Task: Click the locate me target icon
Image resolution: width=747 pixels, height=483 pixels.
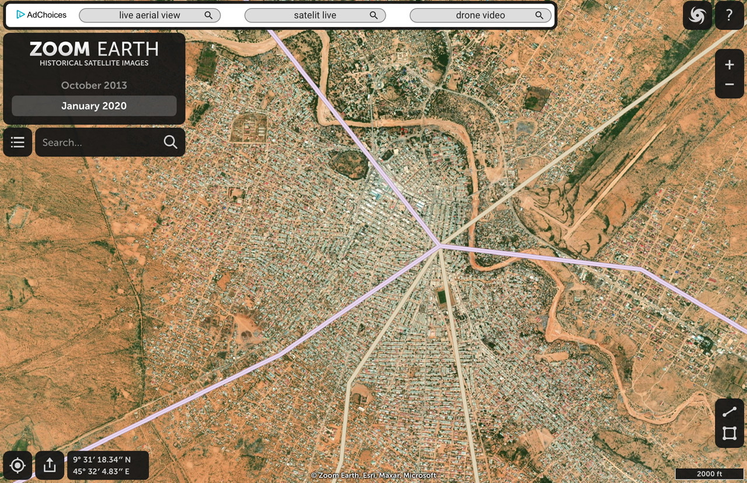Action: click(x=18, y=465)
